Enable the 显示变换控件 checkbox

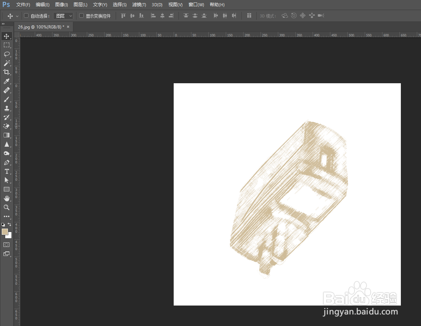click(x=81, y=16)
